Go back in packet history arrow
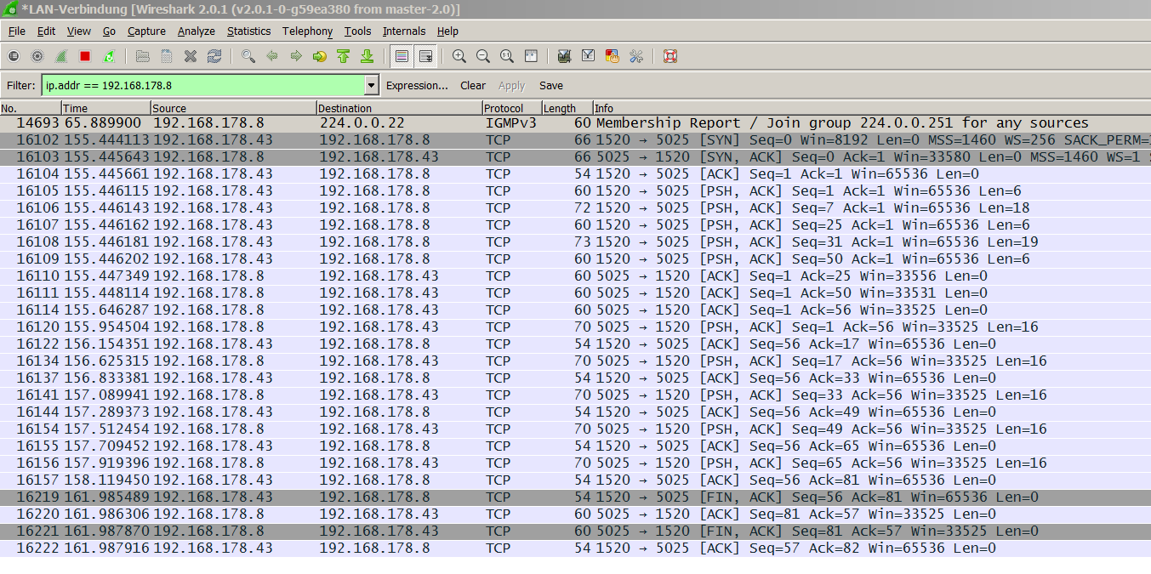Image resolution: width=1151 pixels, height=574 pixels. [x=271, y=56]
